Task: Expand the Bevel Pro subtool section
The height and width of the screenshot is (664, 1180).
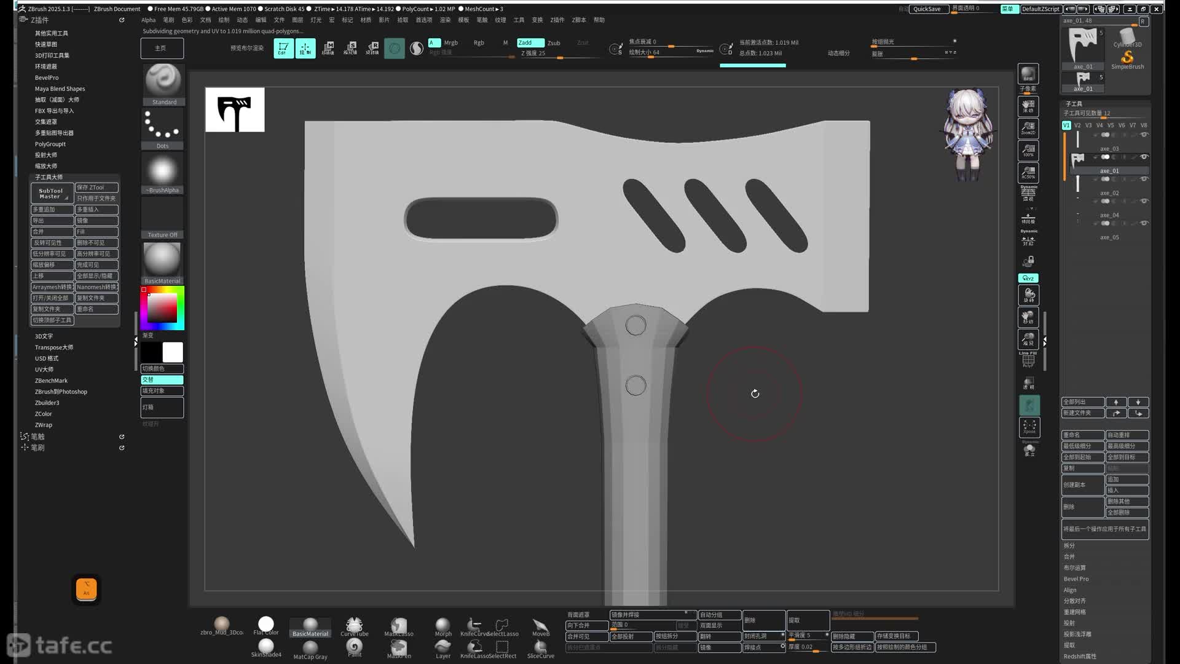Action: pos(1076,579)
